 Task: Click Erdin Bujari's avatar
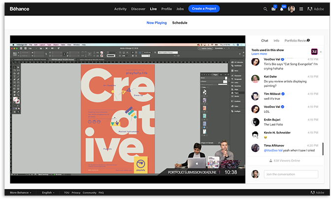coord(255,122)
